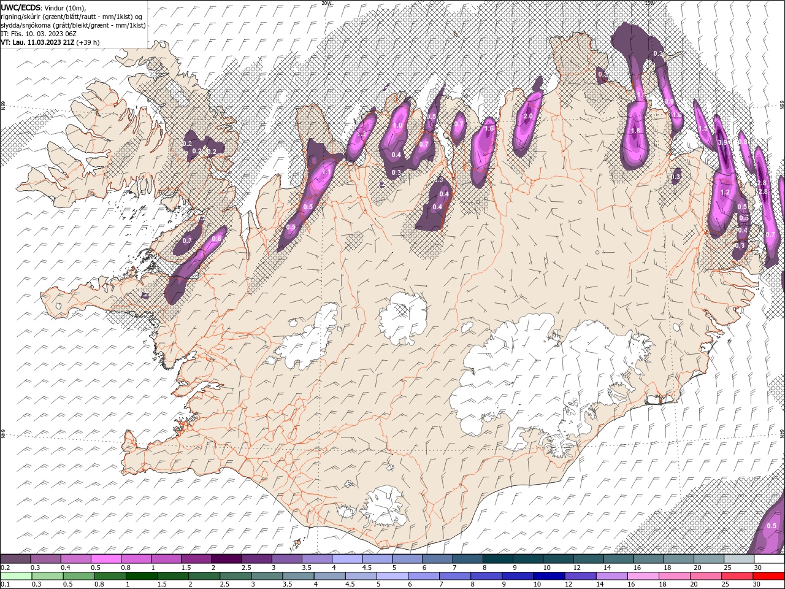Viewport: 785px width, 589px height.
Task: Click the 0.5 value in the bottom-right corner purple patch
Action: pos(772,526)
